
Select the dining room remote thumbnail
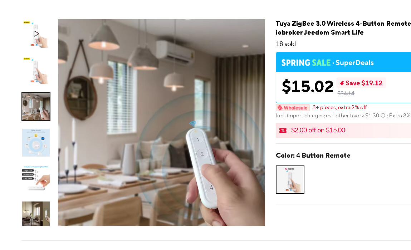pyautogui.click(x=36, y=106)
